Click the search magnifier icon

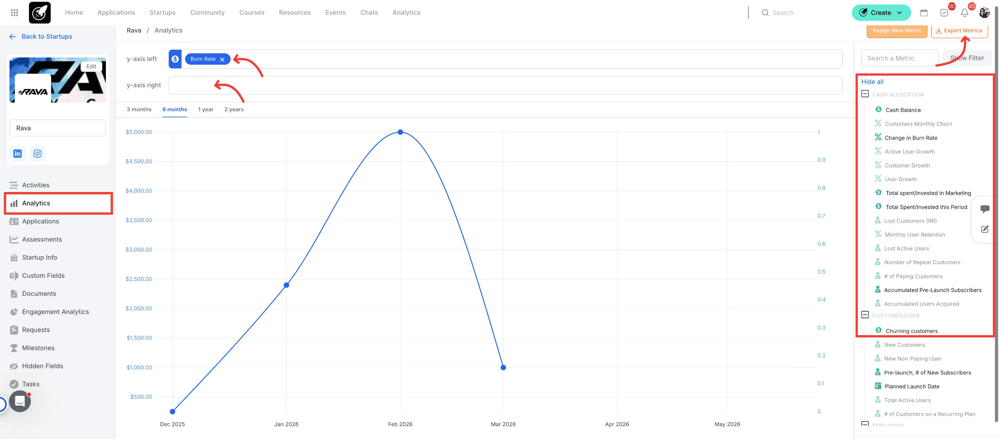(x=765, y=13)
